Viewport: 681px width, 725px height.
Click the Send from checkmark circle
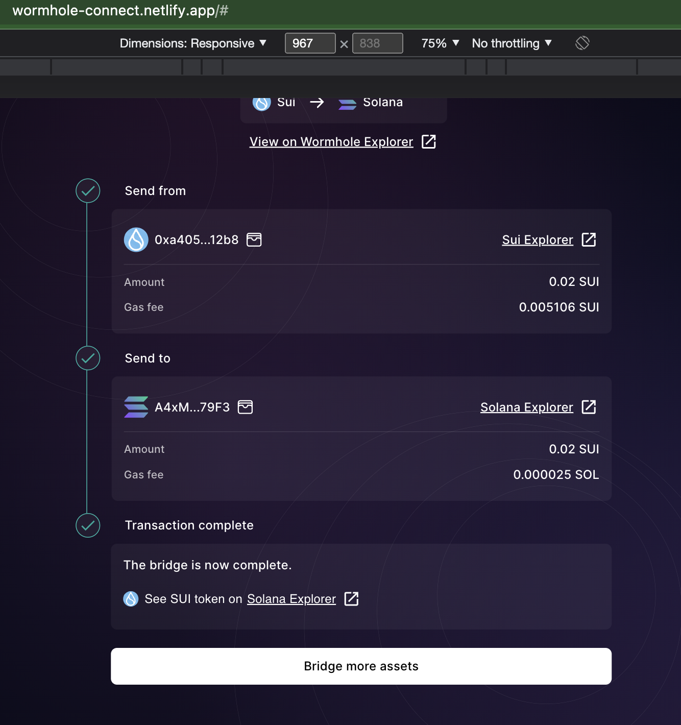(x=88, y=191)
